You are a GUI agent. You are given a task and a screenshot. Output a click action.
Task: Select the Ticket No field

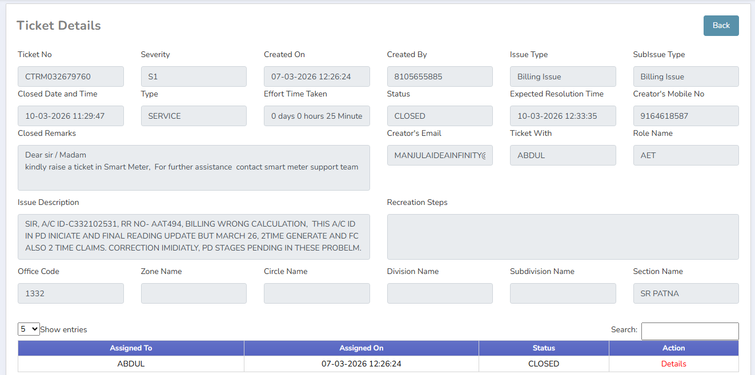[x=71, y=76]
